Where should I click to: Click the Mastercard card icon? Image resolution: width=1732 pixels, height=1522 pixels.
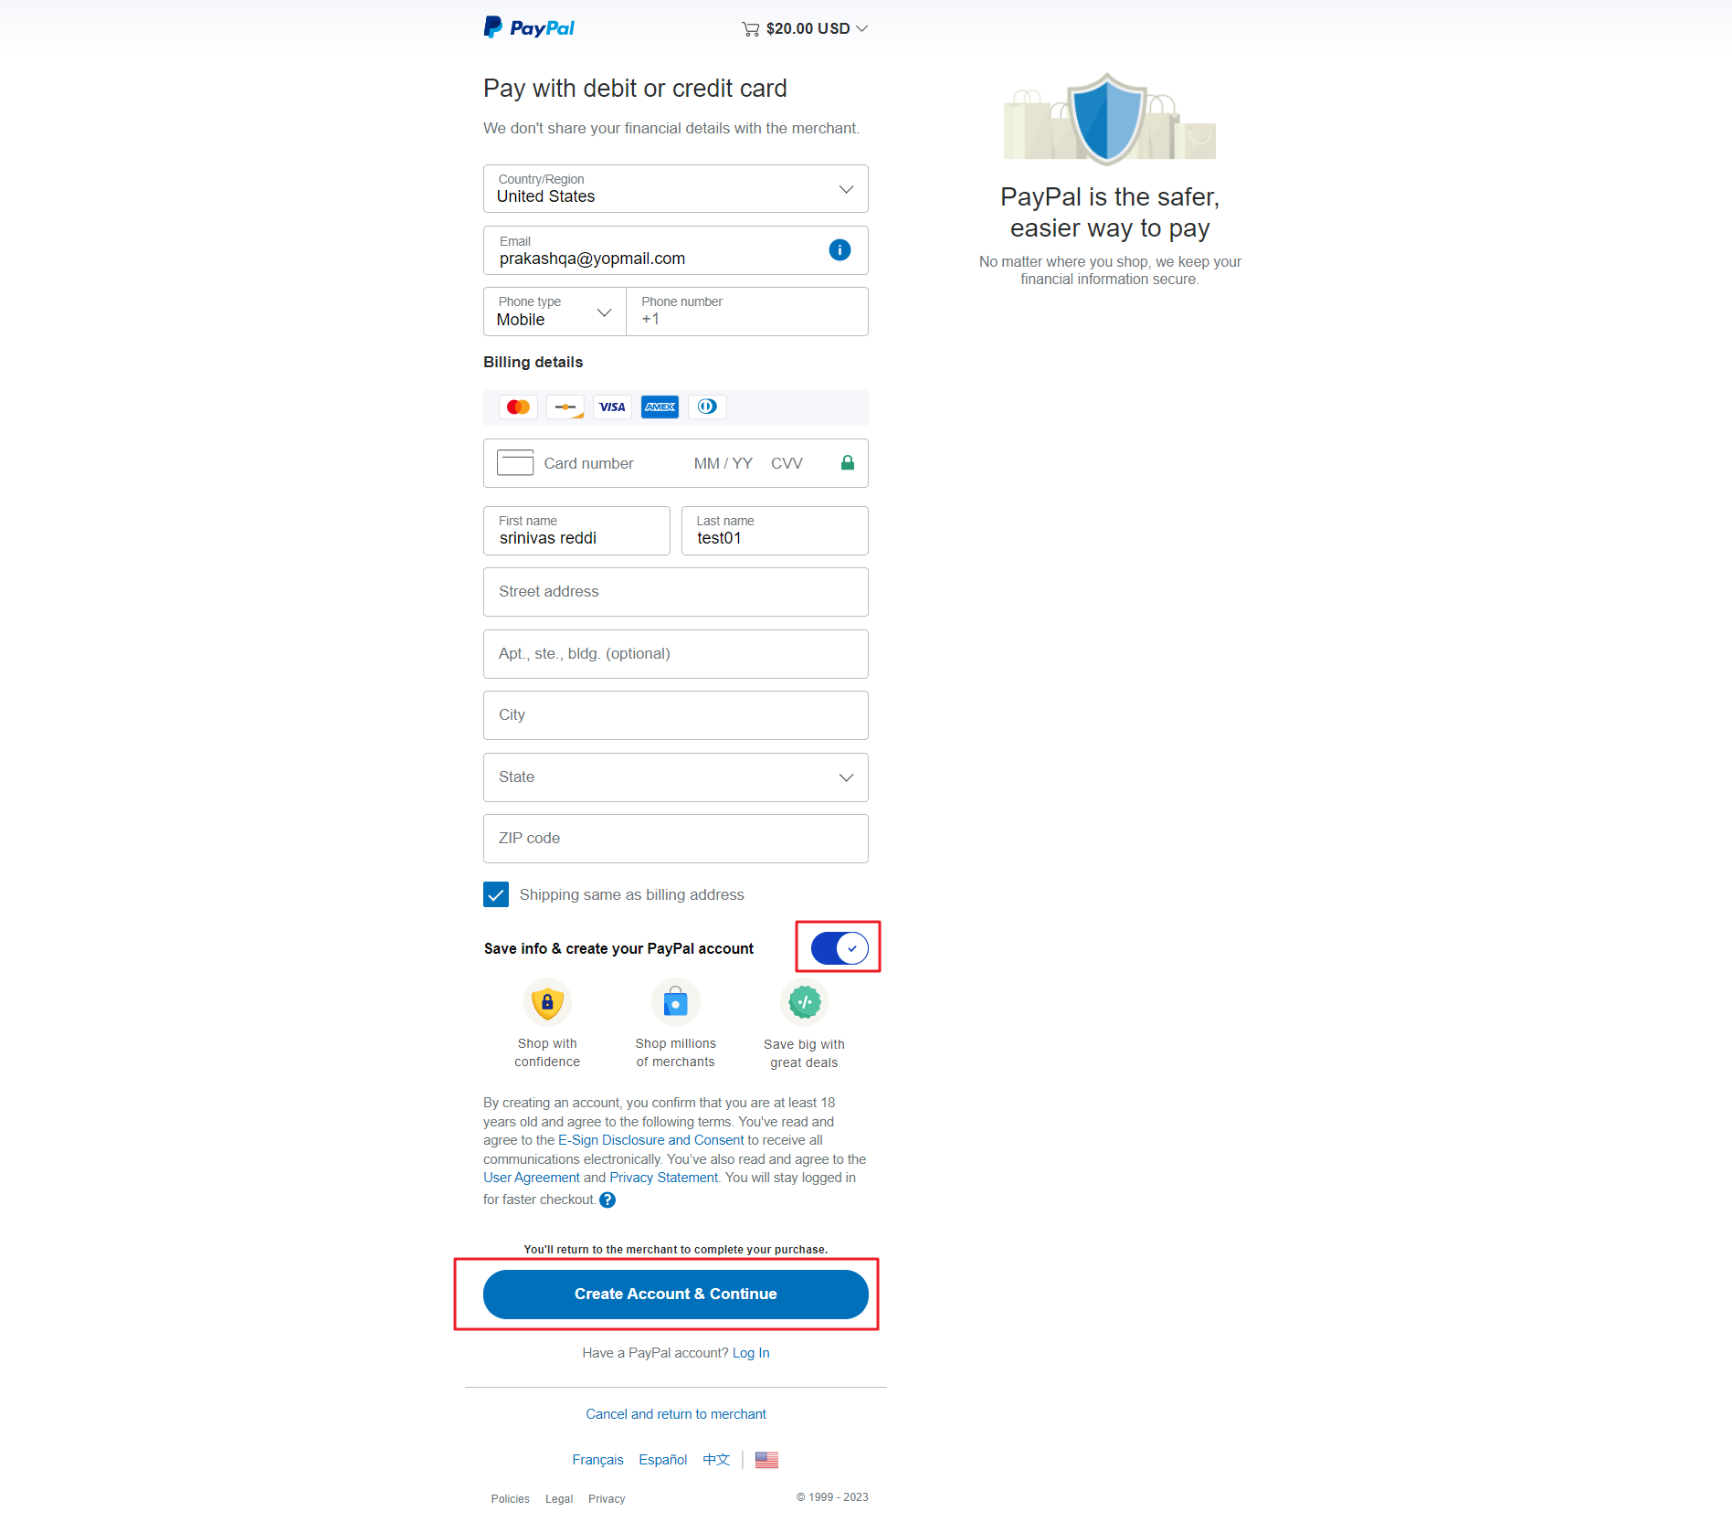click(x=518, y=407)
